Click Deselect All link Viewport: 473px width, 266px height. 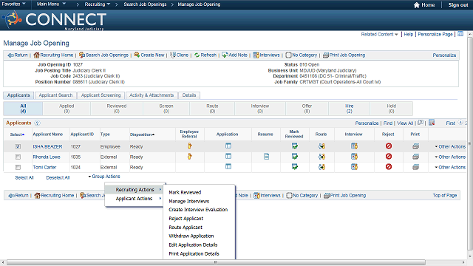click(58, 177)
